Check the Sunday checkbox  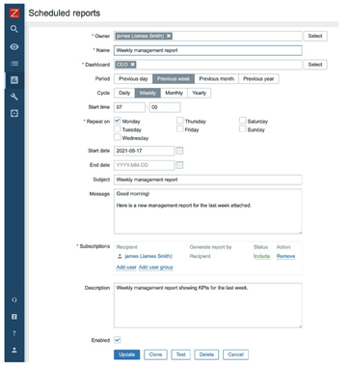243,128
